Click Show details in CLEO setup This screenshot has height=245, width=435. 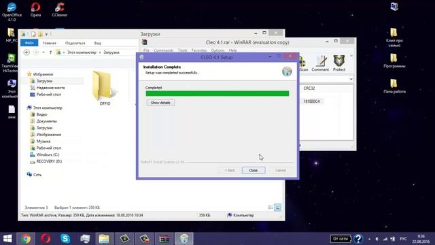(x=160, y=103)
